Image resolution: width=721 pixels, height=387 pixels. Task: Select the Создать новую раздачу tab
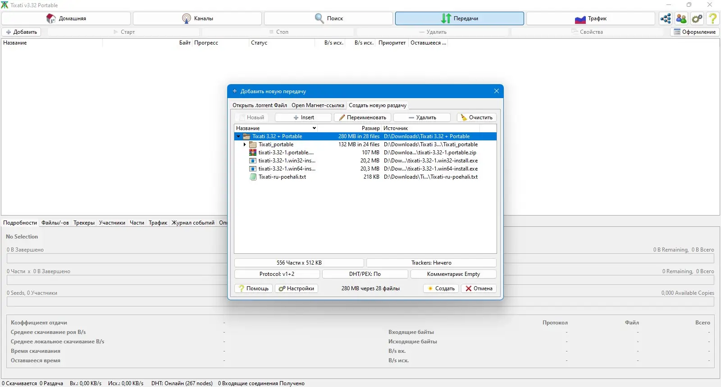point(378,105)
